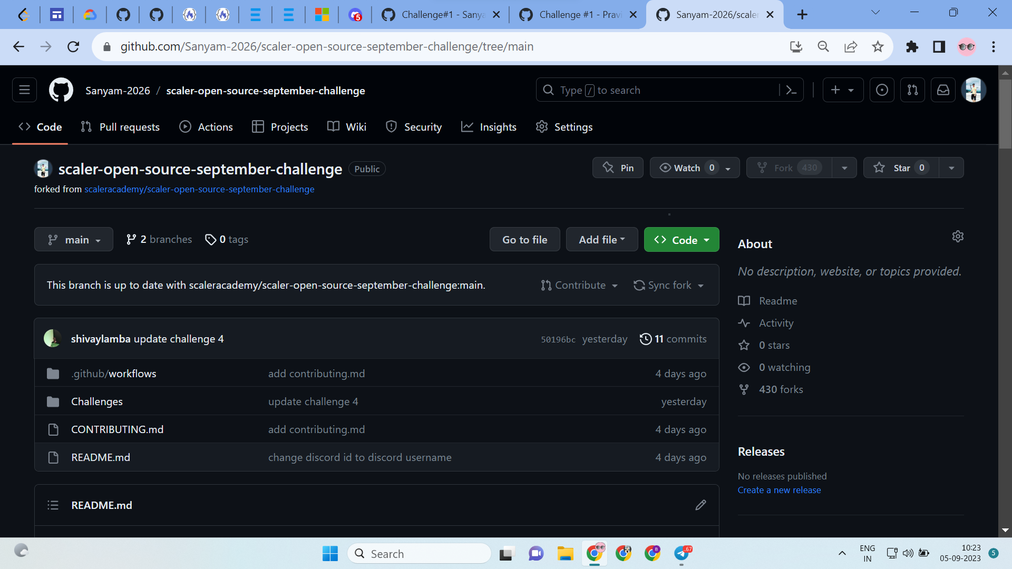Screen dimensions: 1012x569
Task: Click the Go to file button
Action: click(x=524, y=239)
